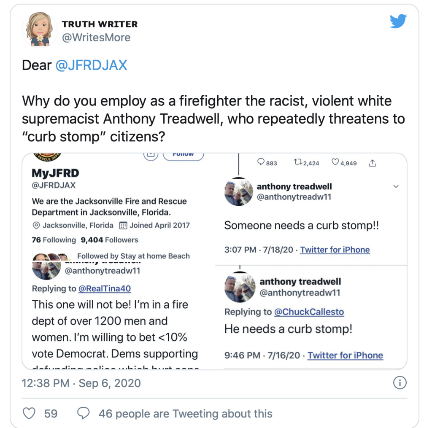Like the tweet with the heart icon

pyautogui.click(x=29, y=413)
